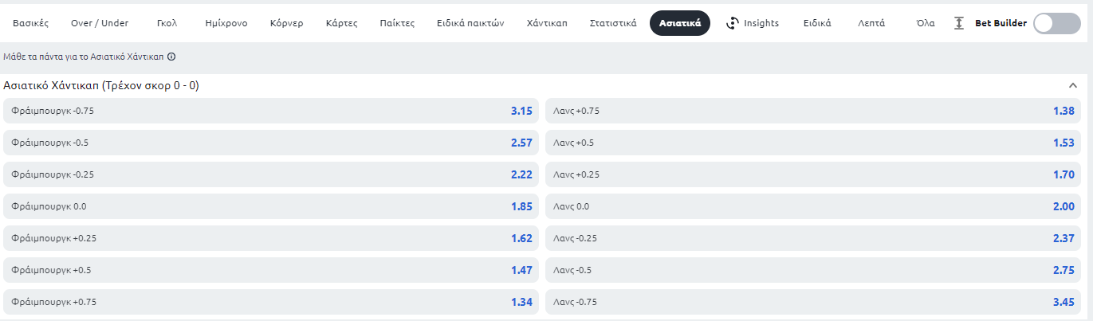Select Φράιμπουργκ +0.5 odds 1.47
This screenshot has height=321, width=1093.
271,270
